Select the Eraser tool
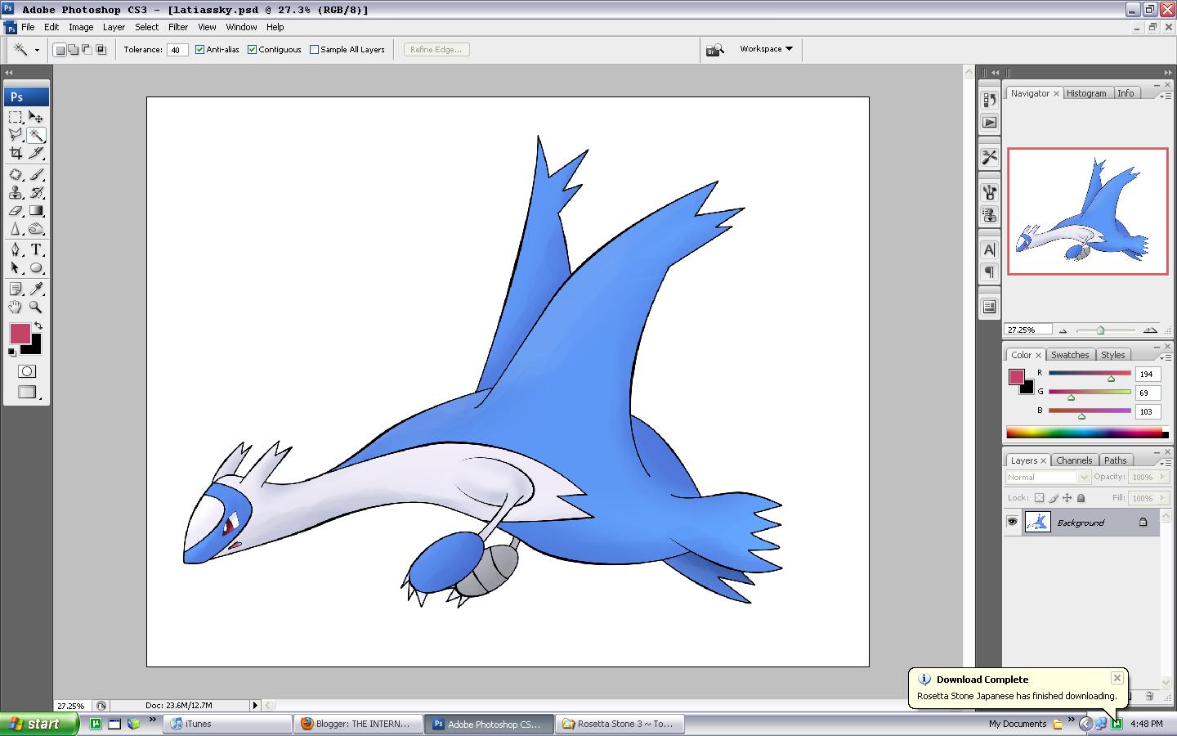Image resolution: width=1177 pixels, height=736 pixels. click(16, 210)
